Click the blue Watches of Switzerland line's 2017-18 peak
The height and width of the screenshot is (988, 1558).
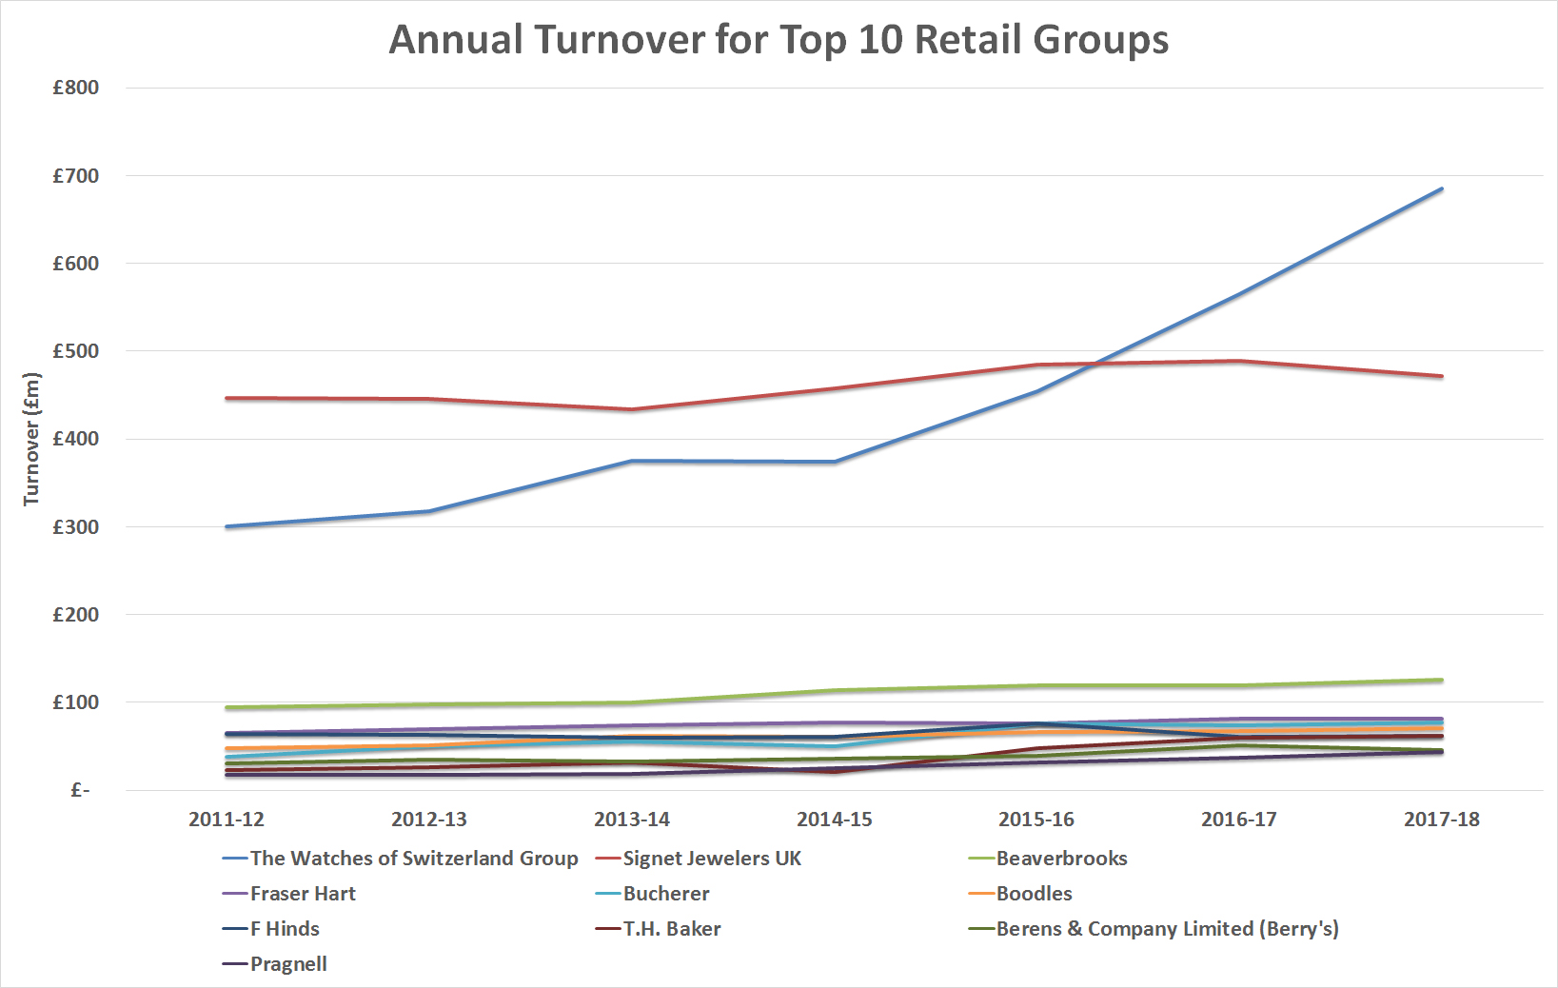coord(1442,188)
